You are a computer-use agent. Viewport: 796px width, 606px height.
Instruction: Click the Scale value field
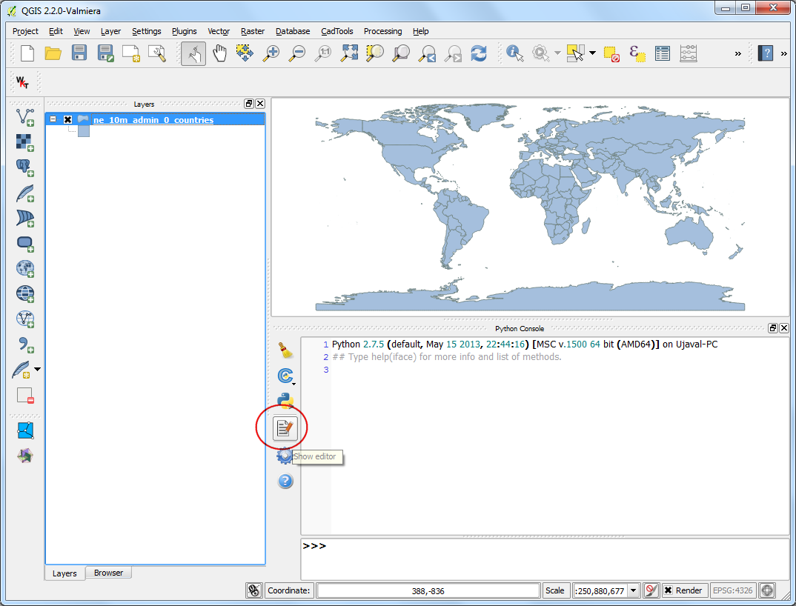(x=600, y=590)
